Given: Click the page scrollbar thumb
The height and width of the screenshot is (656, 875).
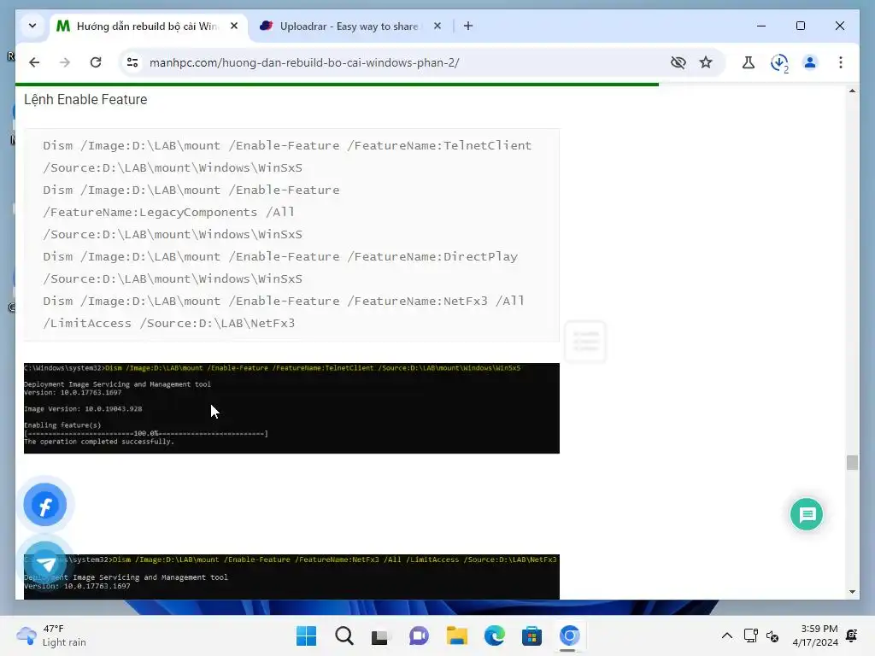Looking at the screenshot, I should point(852,462).
